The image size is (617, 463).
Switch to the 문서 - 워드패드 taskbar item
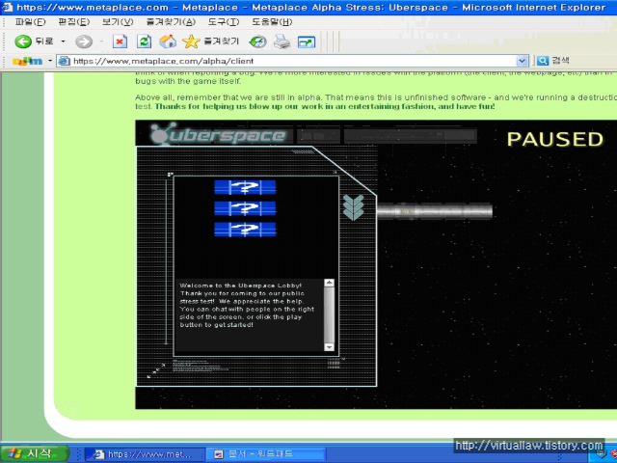pos(266,454)
